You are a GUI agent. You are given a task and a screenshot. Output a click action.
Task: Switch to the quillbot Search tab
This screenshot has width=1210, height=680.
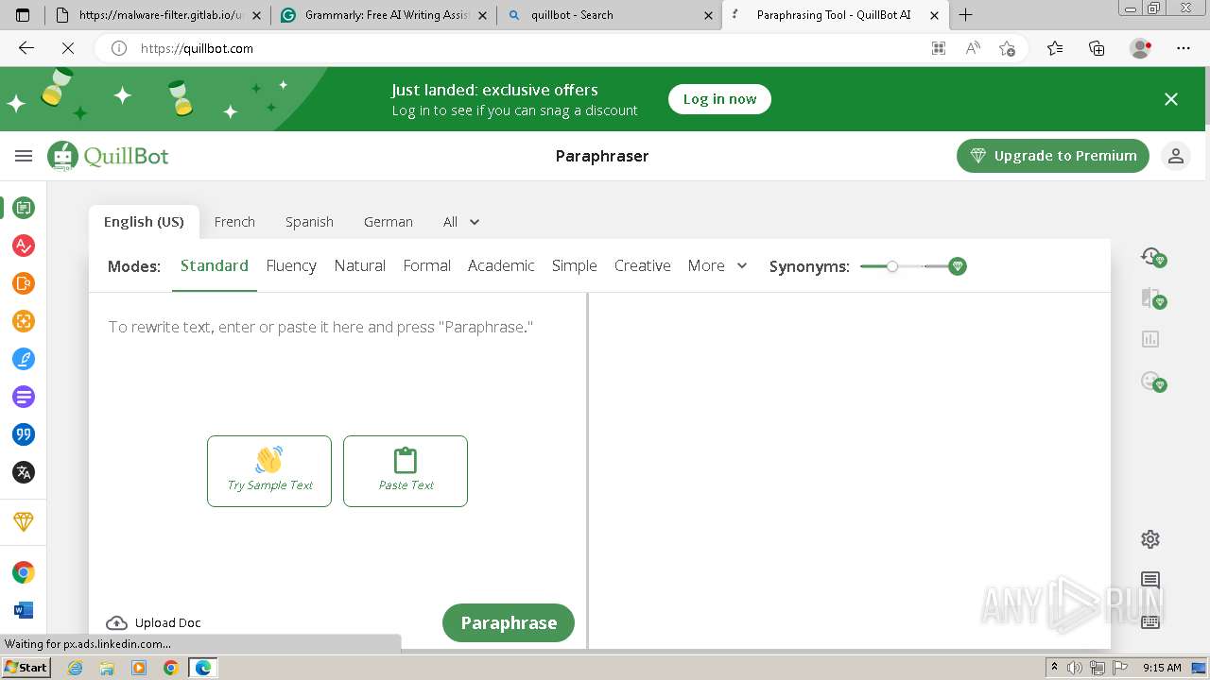coord(610,15)
